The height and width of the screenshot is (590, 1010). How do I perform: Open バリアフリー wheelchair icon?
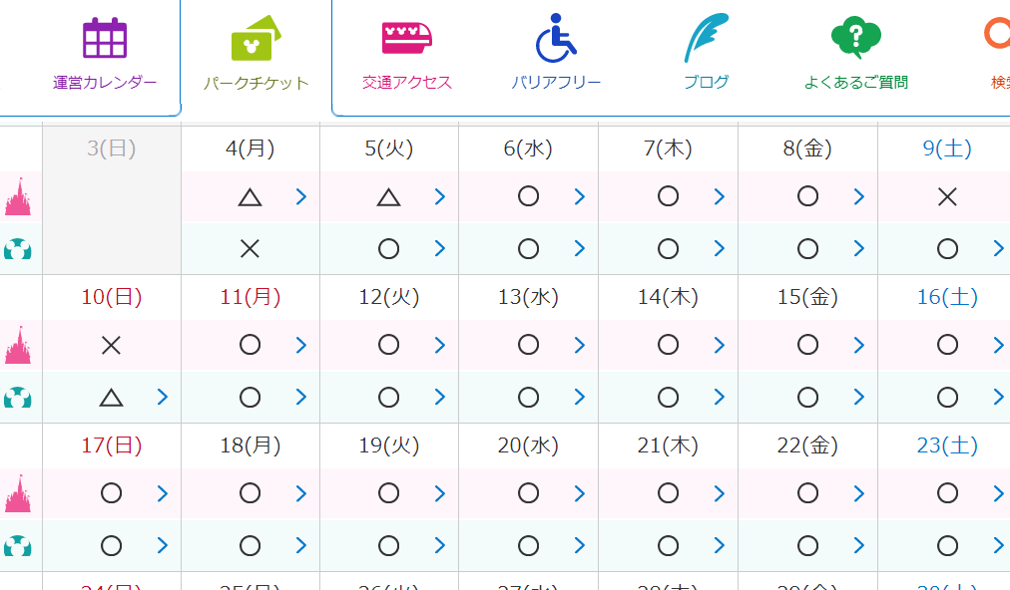pos(556,38)
